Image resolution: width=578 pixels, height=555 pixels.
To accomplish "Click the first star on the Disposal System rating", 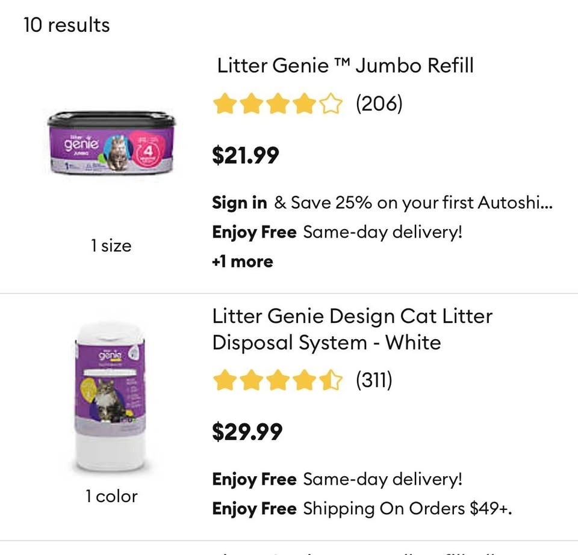I will (224, 380).
